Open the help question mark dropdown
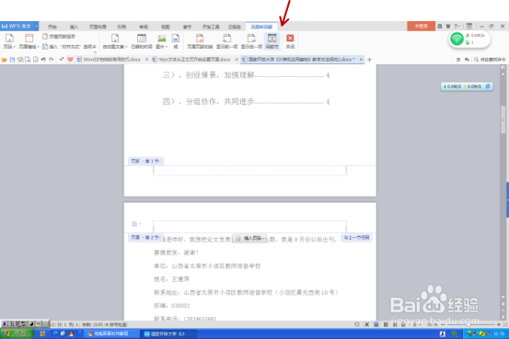The width and height of the screenshot is (509, 339). (457, 27)
